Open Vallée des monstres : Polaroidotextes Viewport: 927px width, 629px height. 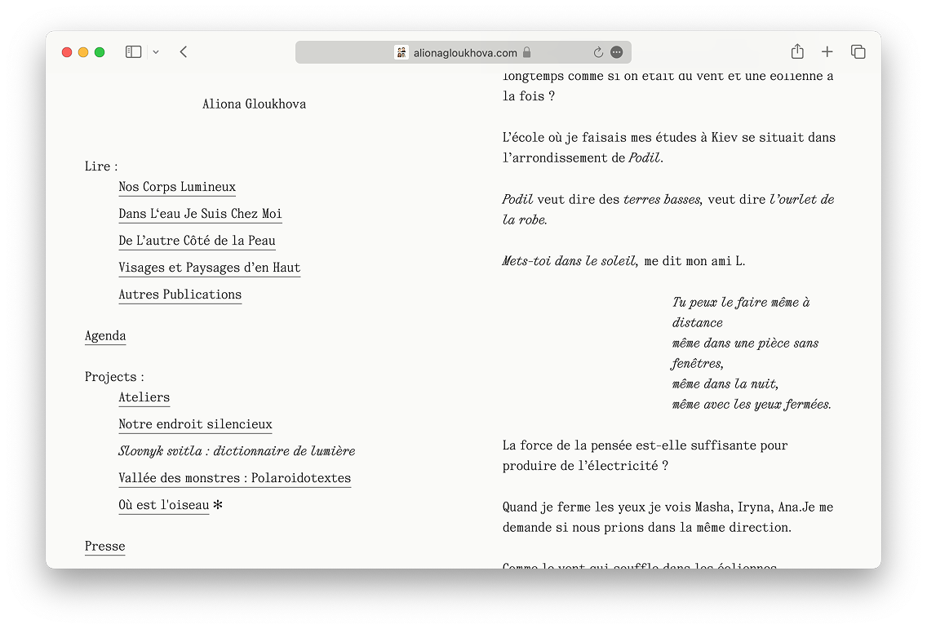pos(234,478)
